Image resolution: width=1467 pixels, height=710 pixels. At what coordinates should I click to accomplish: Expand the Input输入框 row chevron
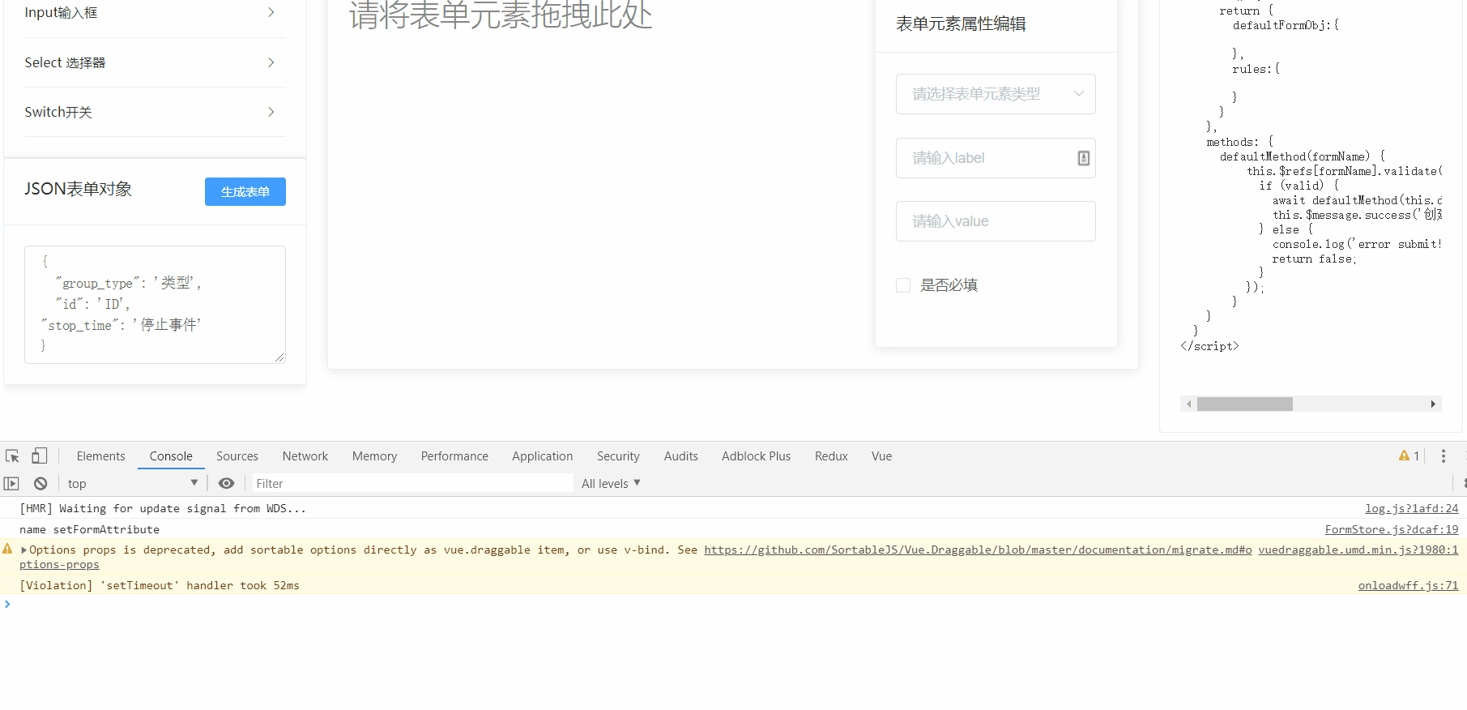(x=271, y=12)
